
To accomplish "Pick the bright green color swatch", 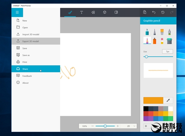I will pos(171,118).
